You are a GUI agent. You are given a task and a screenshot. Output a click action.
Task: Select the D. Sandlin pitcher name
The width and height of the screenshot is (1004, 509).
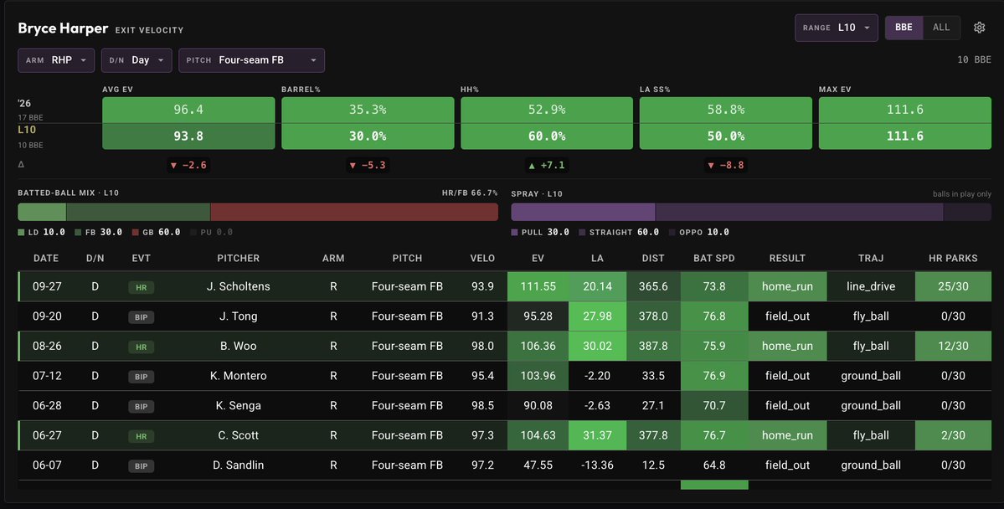[238, 465]
